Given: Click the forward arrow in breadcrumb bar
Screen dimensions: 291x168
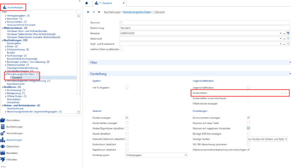Looking at the screenshot, I should tap(94, 12).
